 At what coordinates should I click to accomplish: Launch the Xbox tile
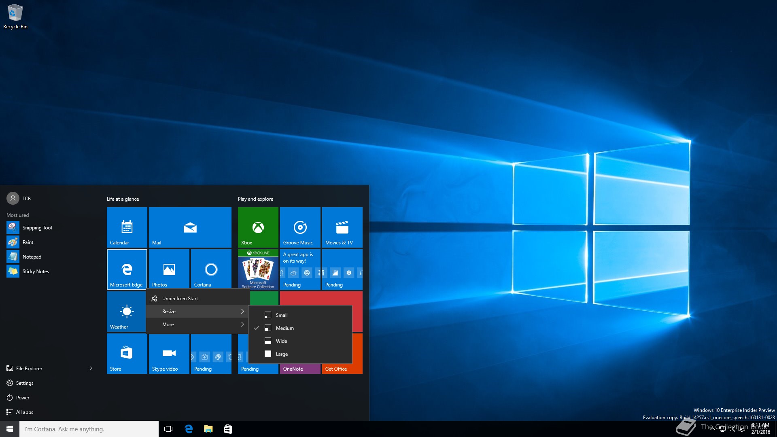point(258,227)
